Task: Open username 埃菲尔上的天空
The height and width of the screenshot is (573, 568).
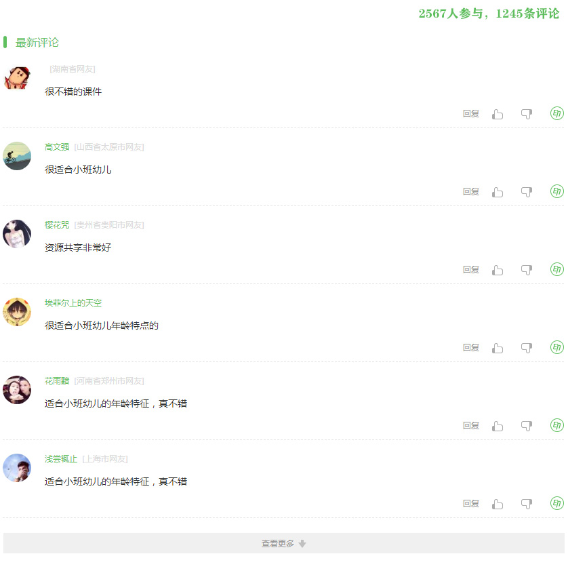Action: point(73,303)
